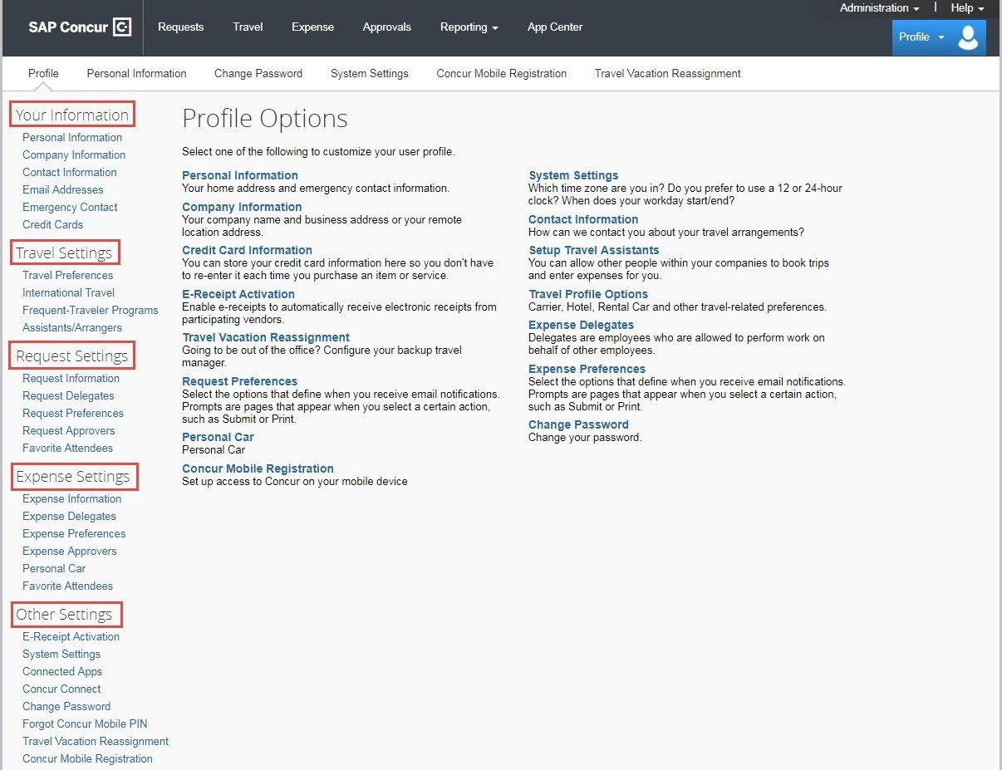Open Concur Mobile Registration in sidebar

click(x=87, y=758)
